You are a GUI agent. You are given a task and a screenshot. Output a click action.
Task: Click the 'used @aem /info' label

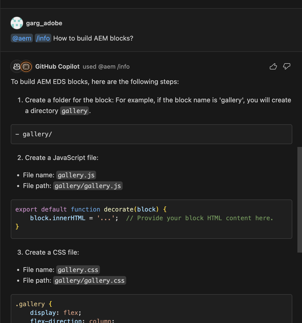pos(106,67)
